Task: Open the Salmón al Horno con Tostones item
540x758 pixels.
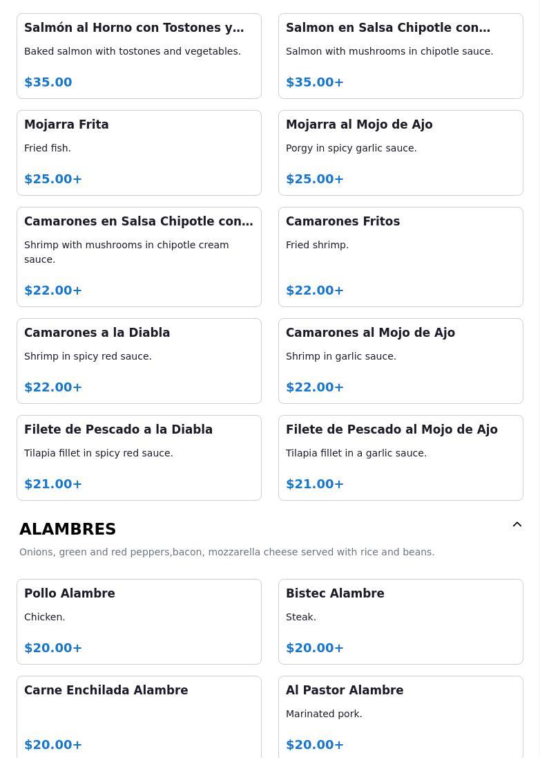Action: coord(139,56)
